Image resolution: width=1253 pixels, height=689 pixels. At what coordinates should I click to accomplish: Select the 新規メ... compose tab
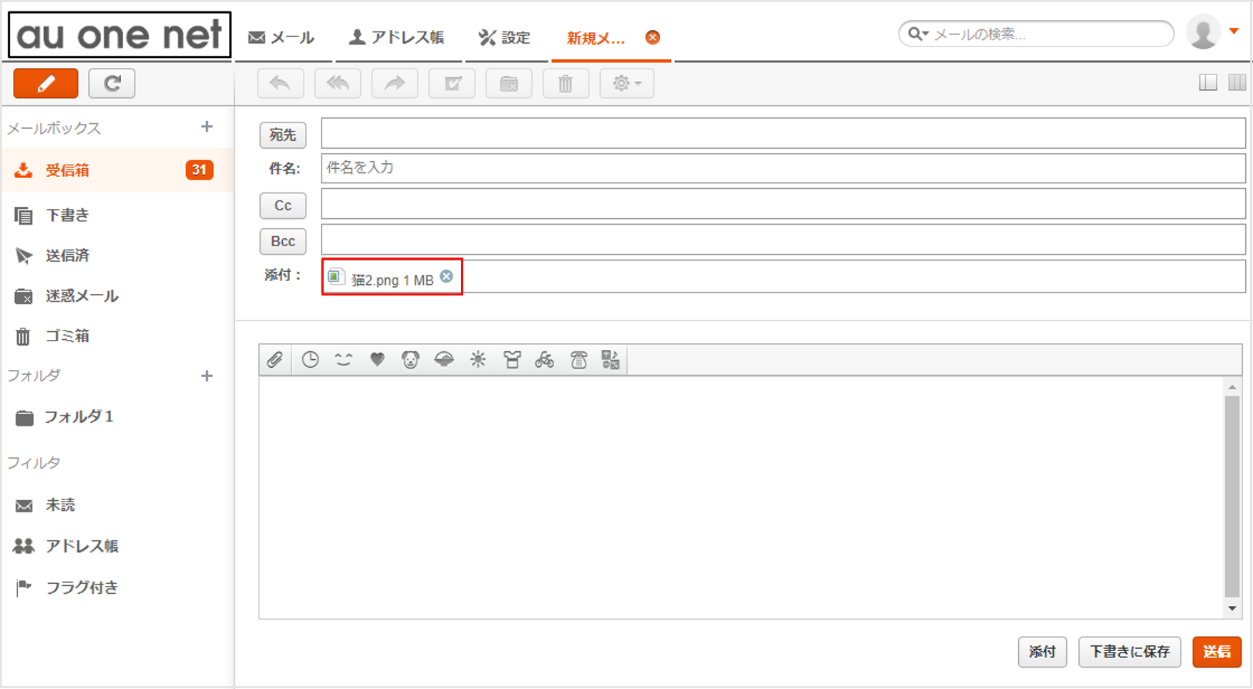(596, 38)
